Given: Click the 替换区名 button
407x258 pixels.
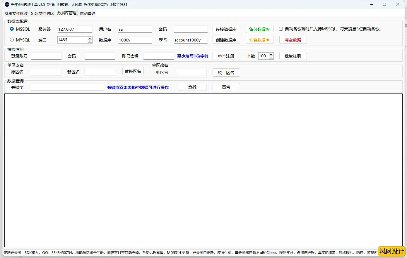Looking at the screenshot, I should pyautogui.click(x=133, y=71).
